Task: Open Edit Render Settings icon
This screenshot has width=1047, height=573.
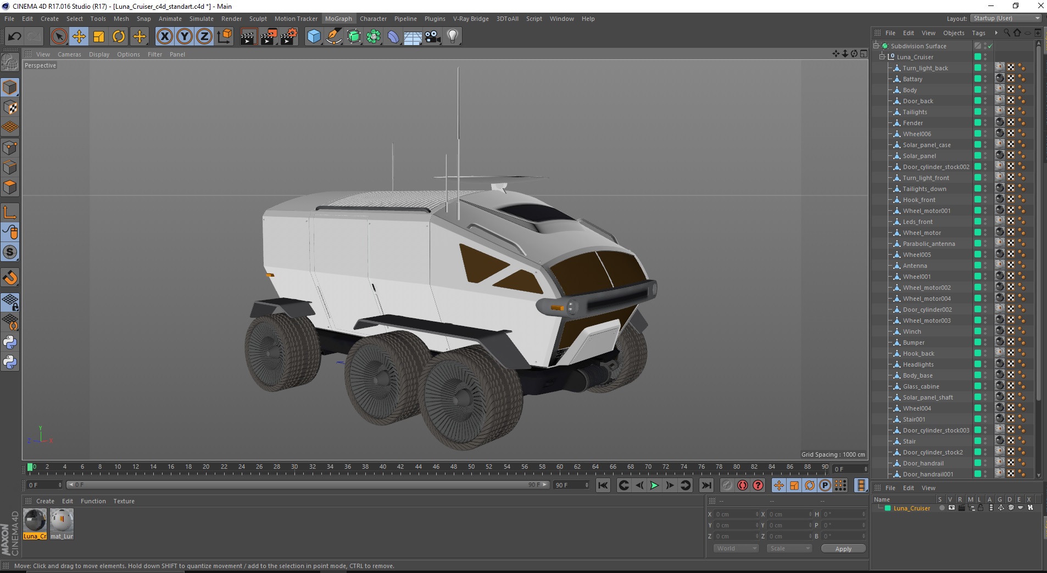Action: [x=288, y=37]
